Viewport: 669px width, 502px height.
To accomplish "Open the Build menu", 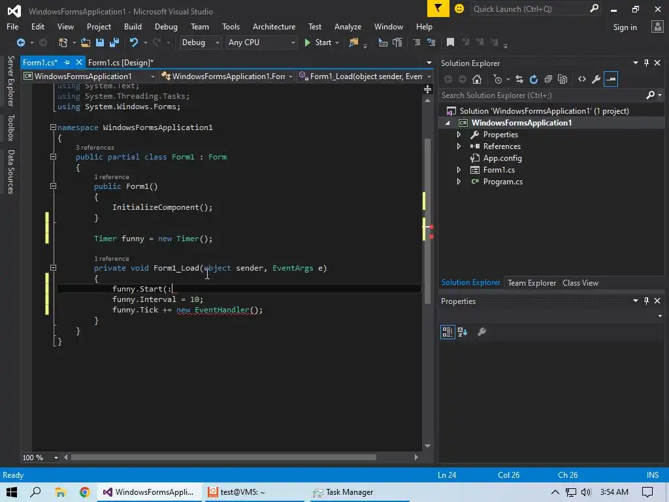I will (x=133, y=26).
